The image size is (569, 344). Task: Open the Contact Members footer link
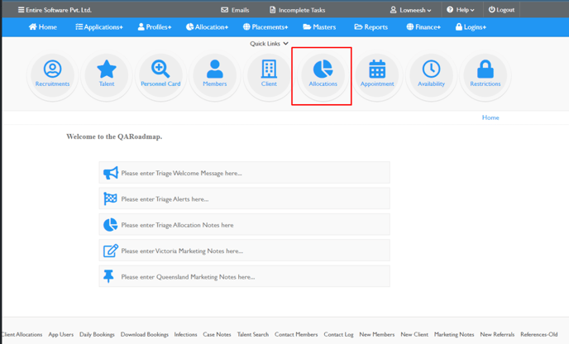pyautogui.click(x=296, y=334)
